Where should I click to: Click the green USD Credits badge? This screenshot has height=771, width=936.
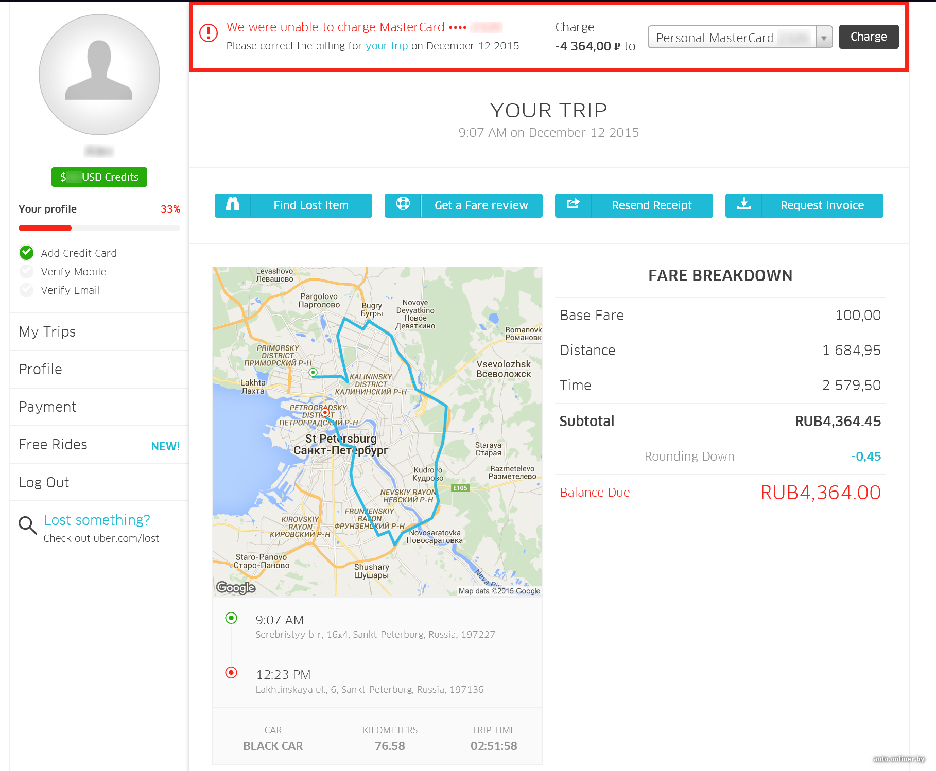coord(99,177)
